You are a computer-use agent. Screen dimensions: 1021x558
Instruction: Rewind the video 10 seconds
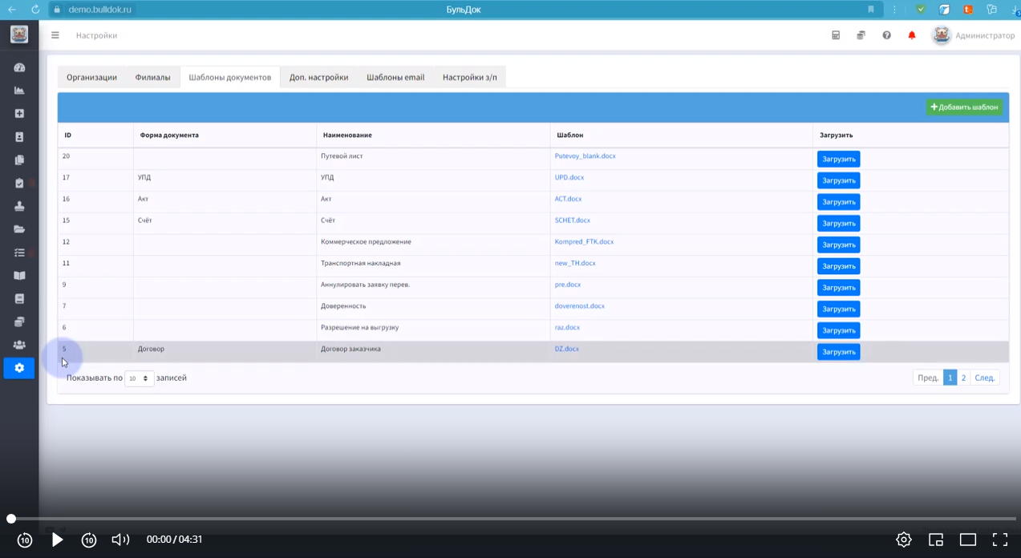25,540
